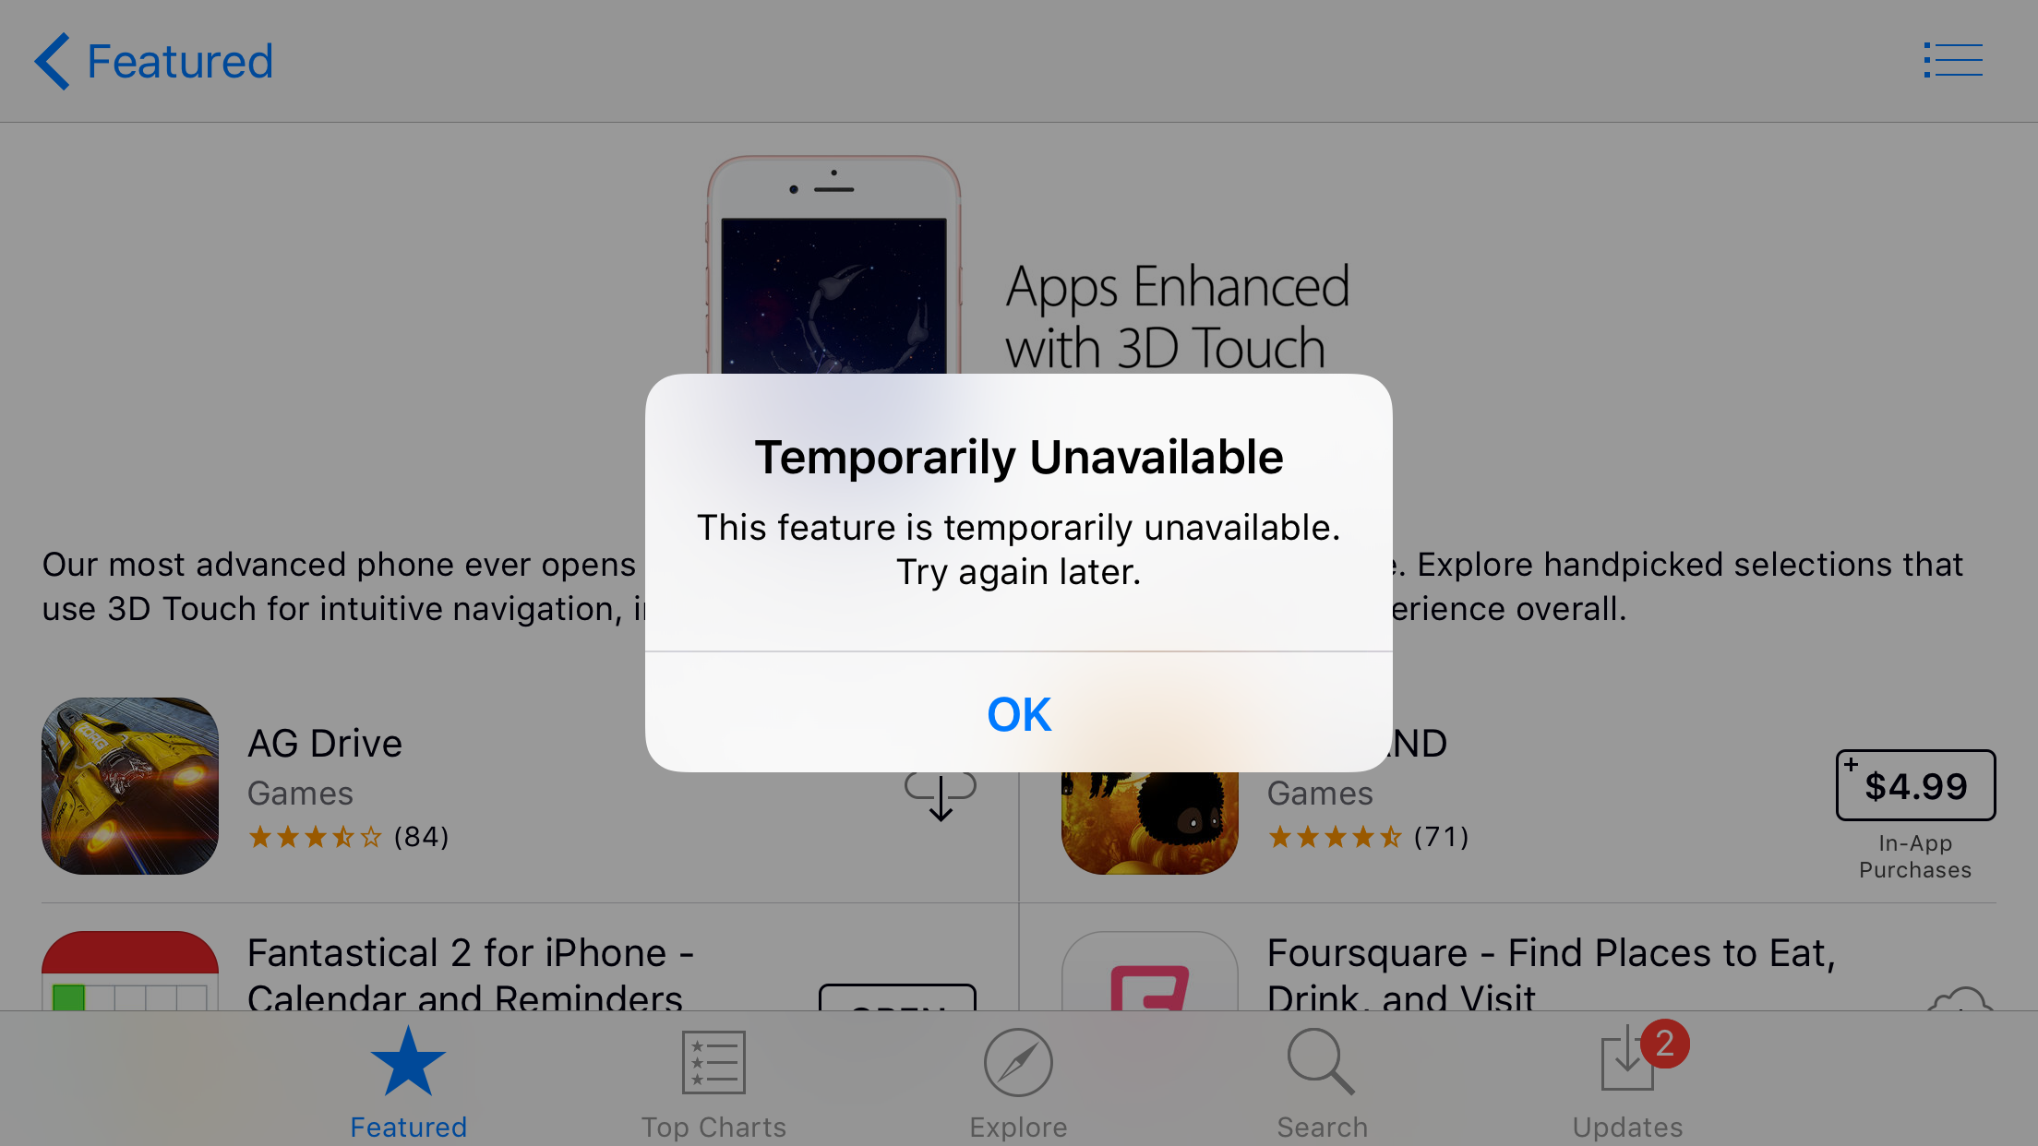Select the Featured tab

407,1078
